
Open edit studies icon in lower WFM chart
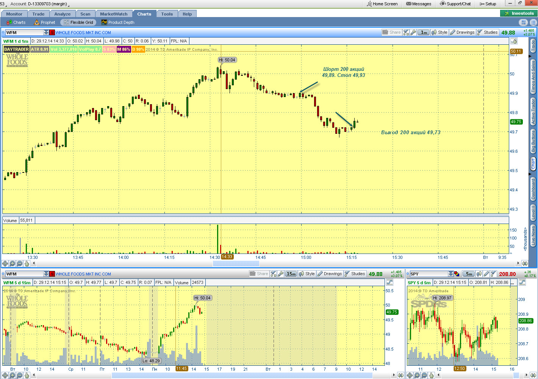[274, 274]
